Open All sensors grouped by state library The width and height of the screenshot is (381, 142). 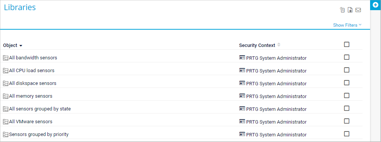click(40, 109)
